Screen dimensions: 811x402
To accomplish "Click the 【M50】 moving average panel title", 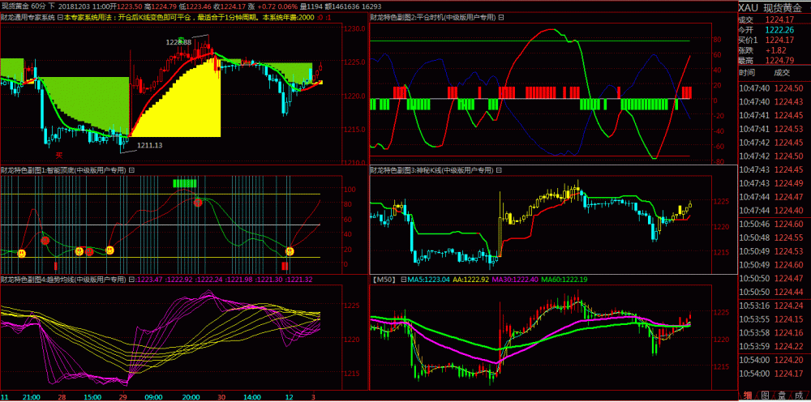I will tap(384, 280).
